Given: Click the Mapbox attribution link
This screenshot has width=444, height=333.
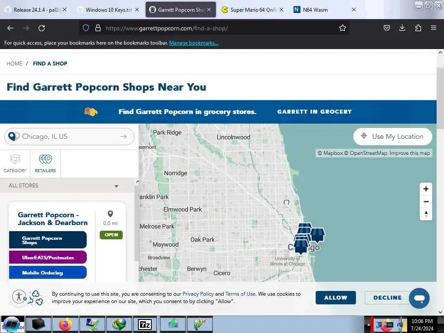Looking at the screenshot, I should pos(330,153).
